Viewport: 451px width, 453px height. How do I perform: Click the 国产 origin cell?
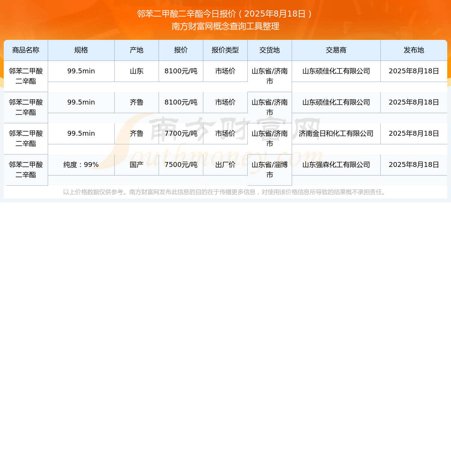coord(137,165)
